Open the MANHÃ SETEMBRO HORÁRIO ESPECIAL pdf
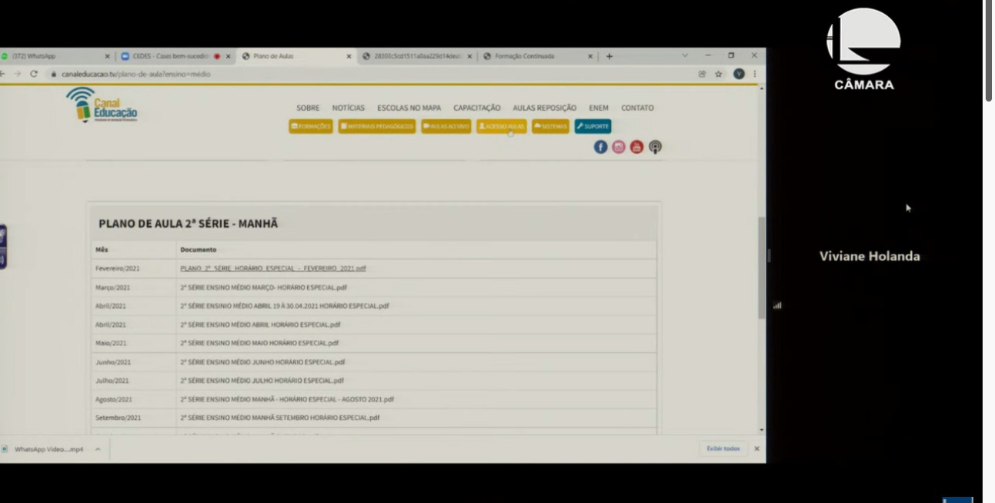 280,418
